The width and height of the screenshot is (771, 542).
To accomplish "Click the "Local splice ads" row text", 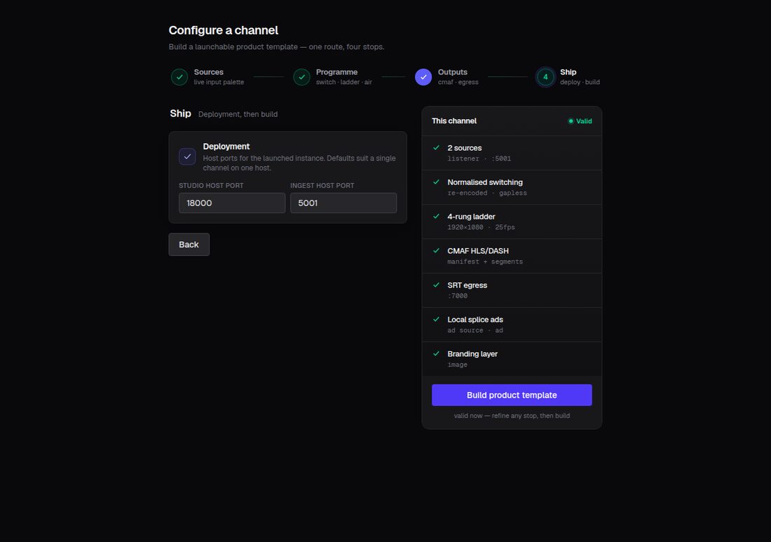I will tap(475, 320).
